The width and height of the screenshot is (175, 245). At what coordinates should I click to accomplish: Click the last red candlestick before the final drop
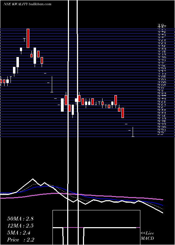click(x=122, y=113)
